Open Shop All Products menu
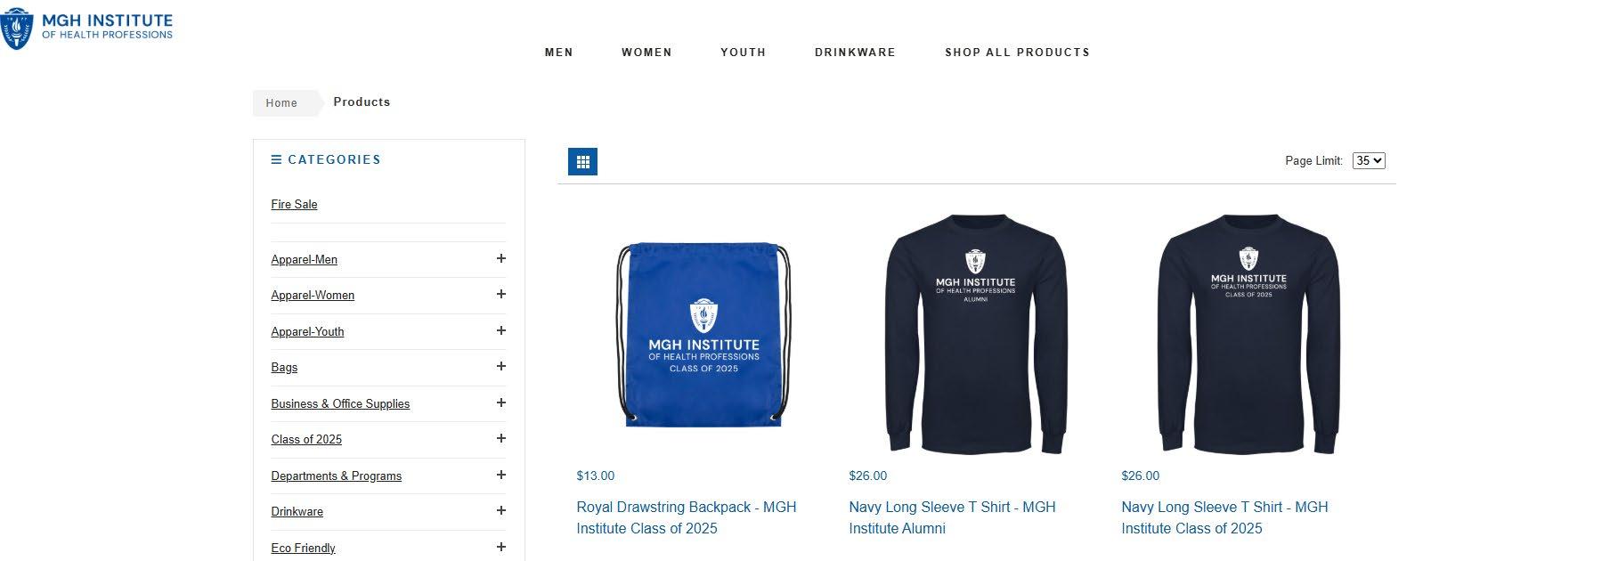The image size is (1618, 561). click(1017, 53)
